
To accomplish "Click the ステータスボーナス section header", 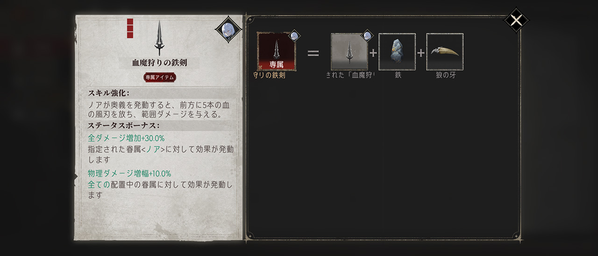I will coord(124,126).
